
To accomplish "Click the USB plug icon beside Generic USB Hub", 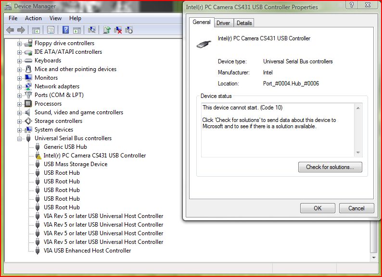I will pyautogui.click(x=38, y=147).
